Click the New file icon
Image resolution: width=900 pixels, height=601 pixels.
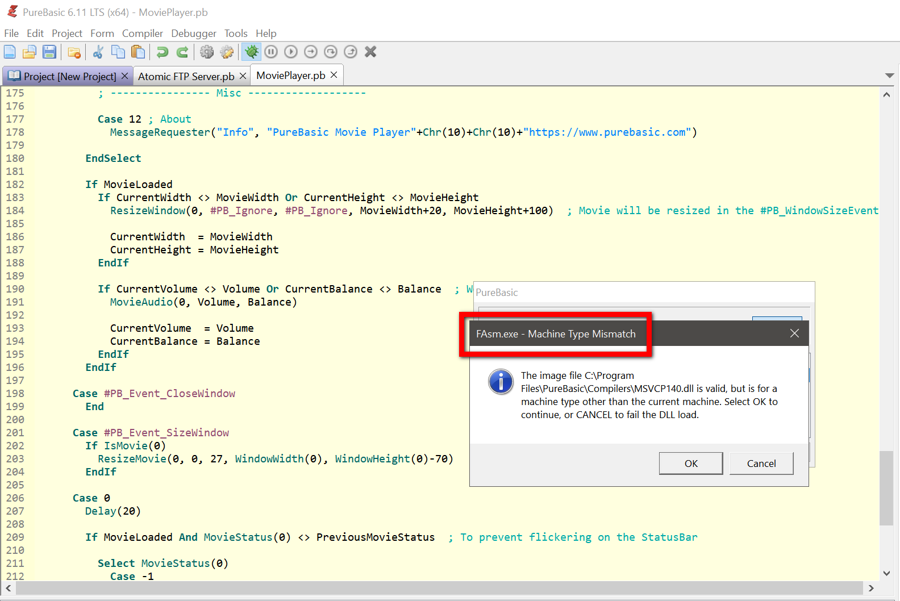coord(10,52)
